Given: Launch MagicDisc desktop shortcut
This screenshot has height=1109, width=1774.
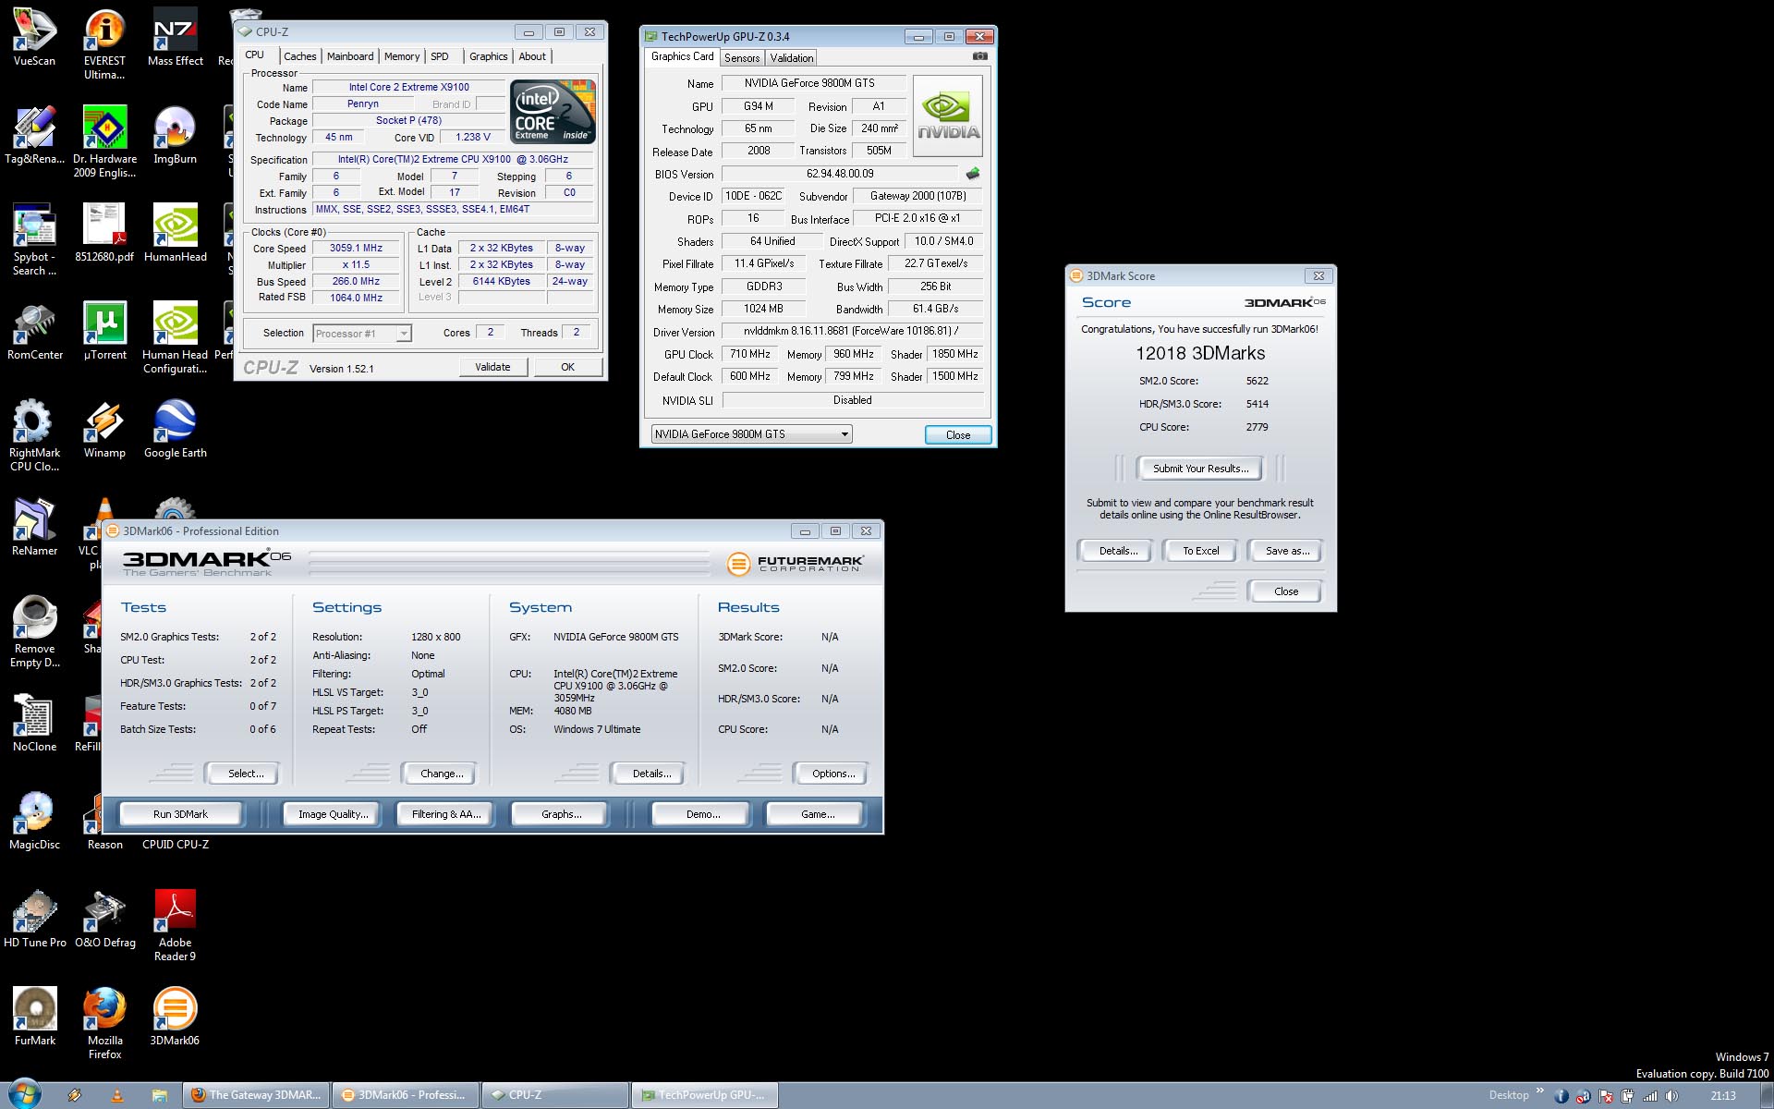Looking at the screenshot, I should (34, 821).
